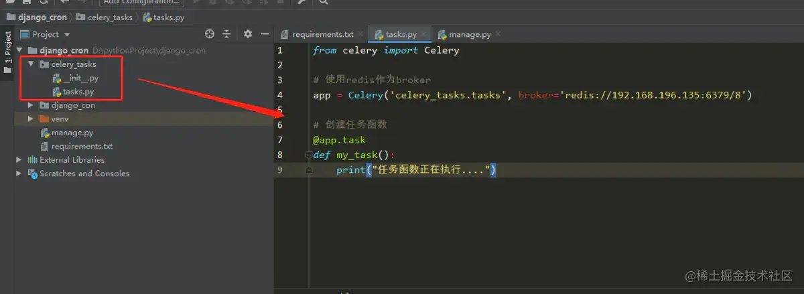
Task: Select Scratches and Consoles in the tree
Action: click(x=84, y=173)
